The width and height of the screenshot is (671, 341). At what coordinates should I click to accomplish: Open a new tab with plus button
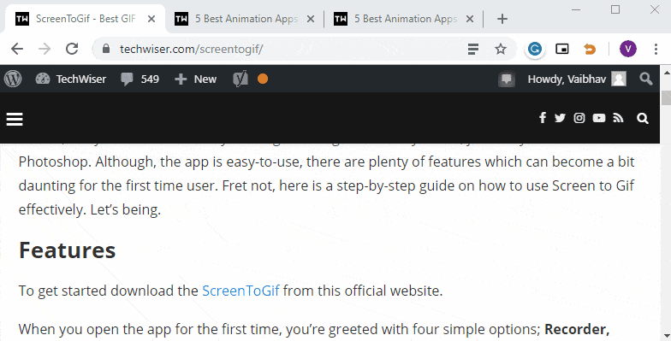pos(502,19)
